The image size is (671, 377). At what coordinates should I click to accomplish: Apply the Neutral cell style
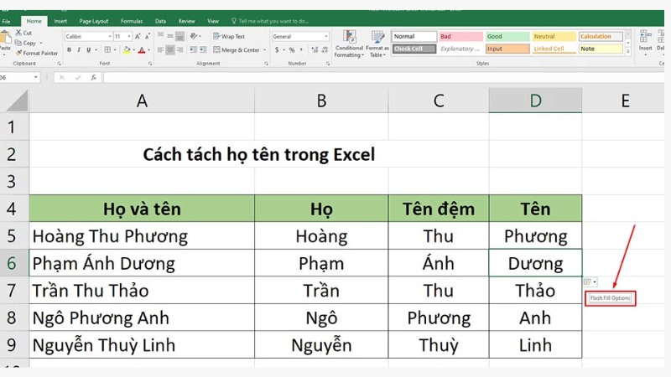(x=554, y=36)
